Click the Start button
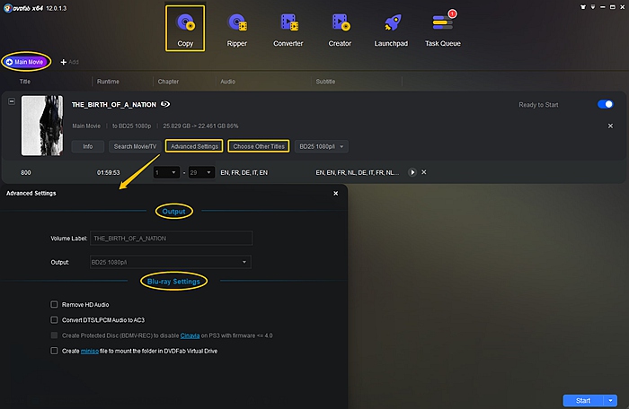This screenshot has width=629, height=409. pyautogui.click(x=583, y=401)
